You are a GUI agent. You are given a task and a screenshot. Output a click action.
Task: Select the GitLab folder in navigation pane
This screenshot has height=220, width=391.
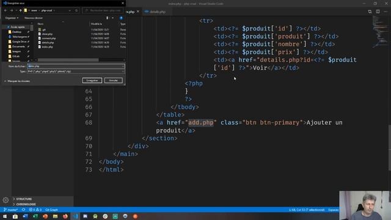click(x=16, y=56)
